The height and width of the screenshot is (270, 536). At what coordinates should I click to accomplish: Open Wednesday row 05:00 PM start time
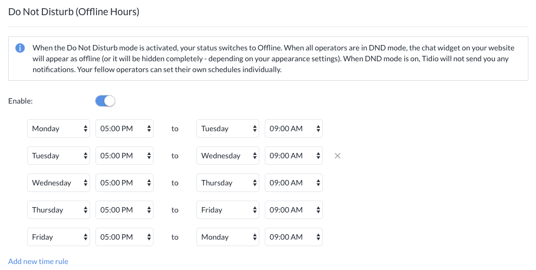pyautogui.click(x=124, y=183)
